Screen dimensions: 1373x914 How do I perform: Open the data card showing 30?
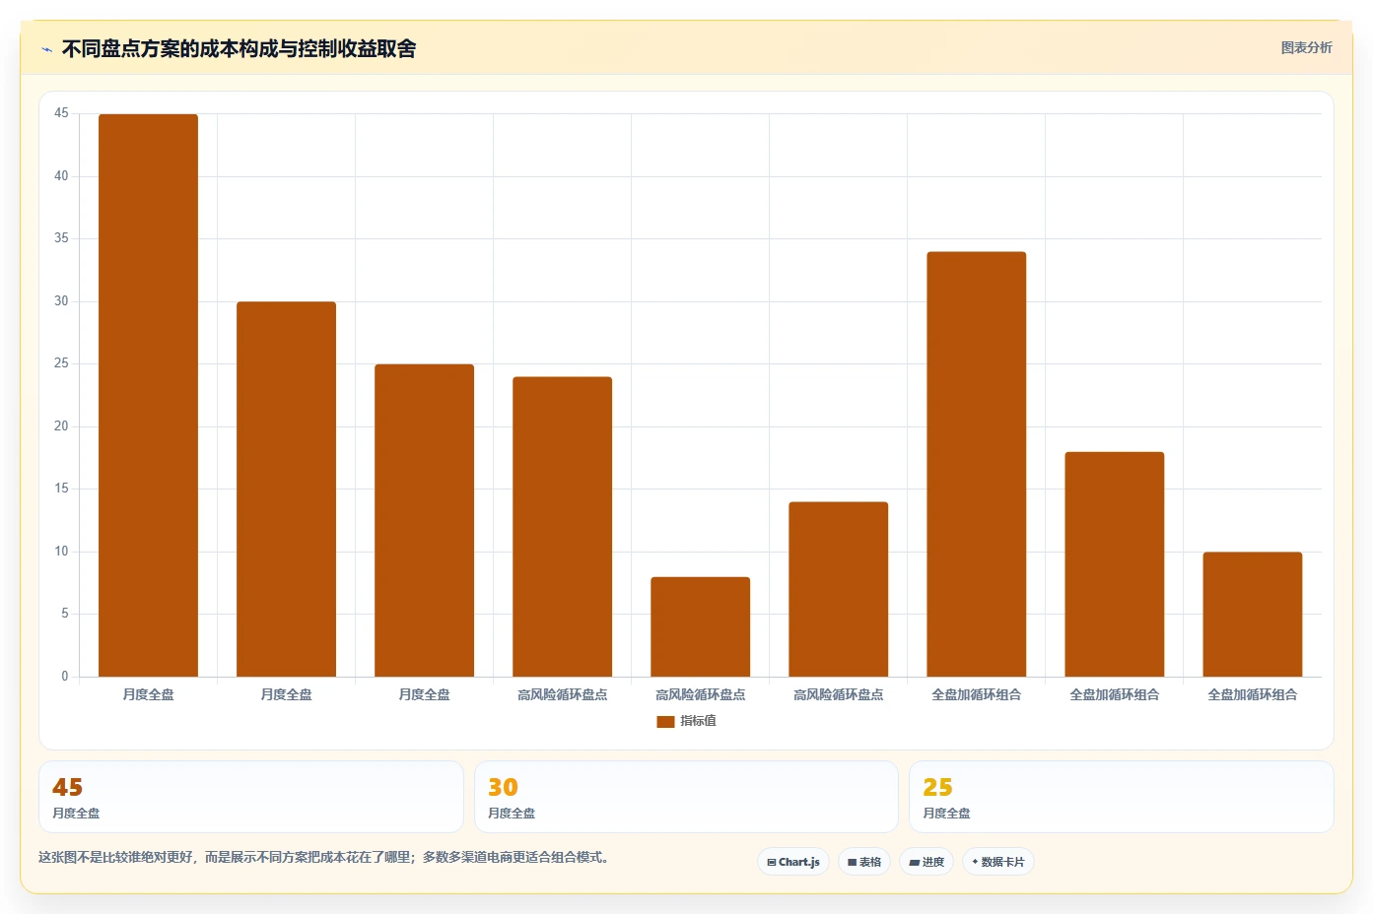click(686, 797)
